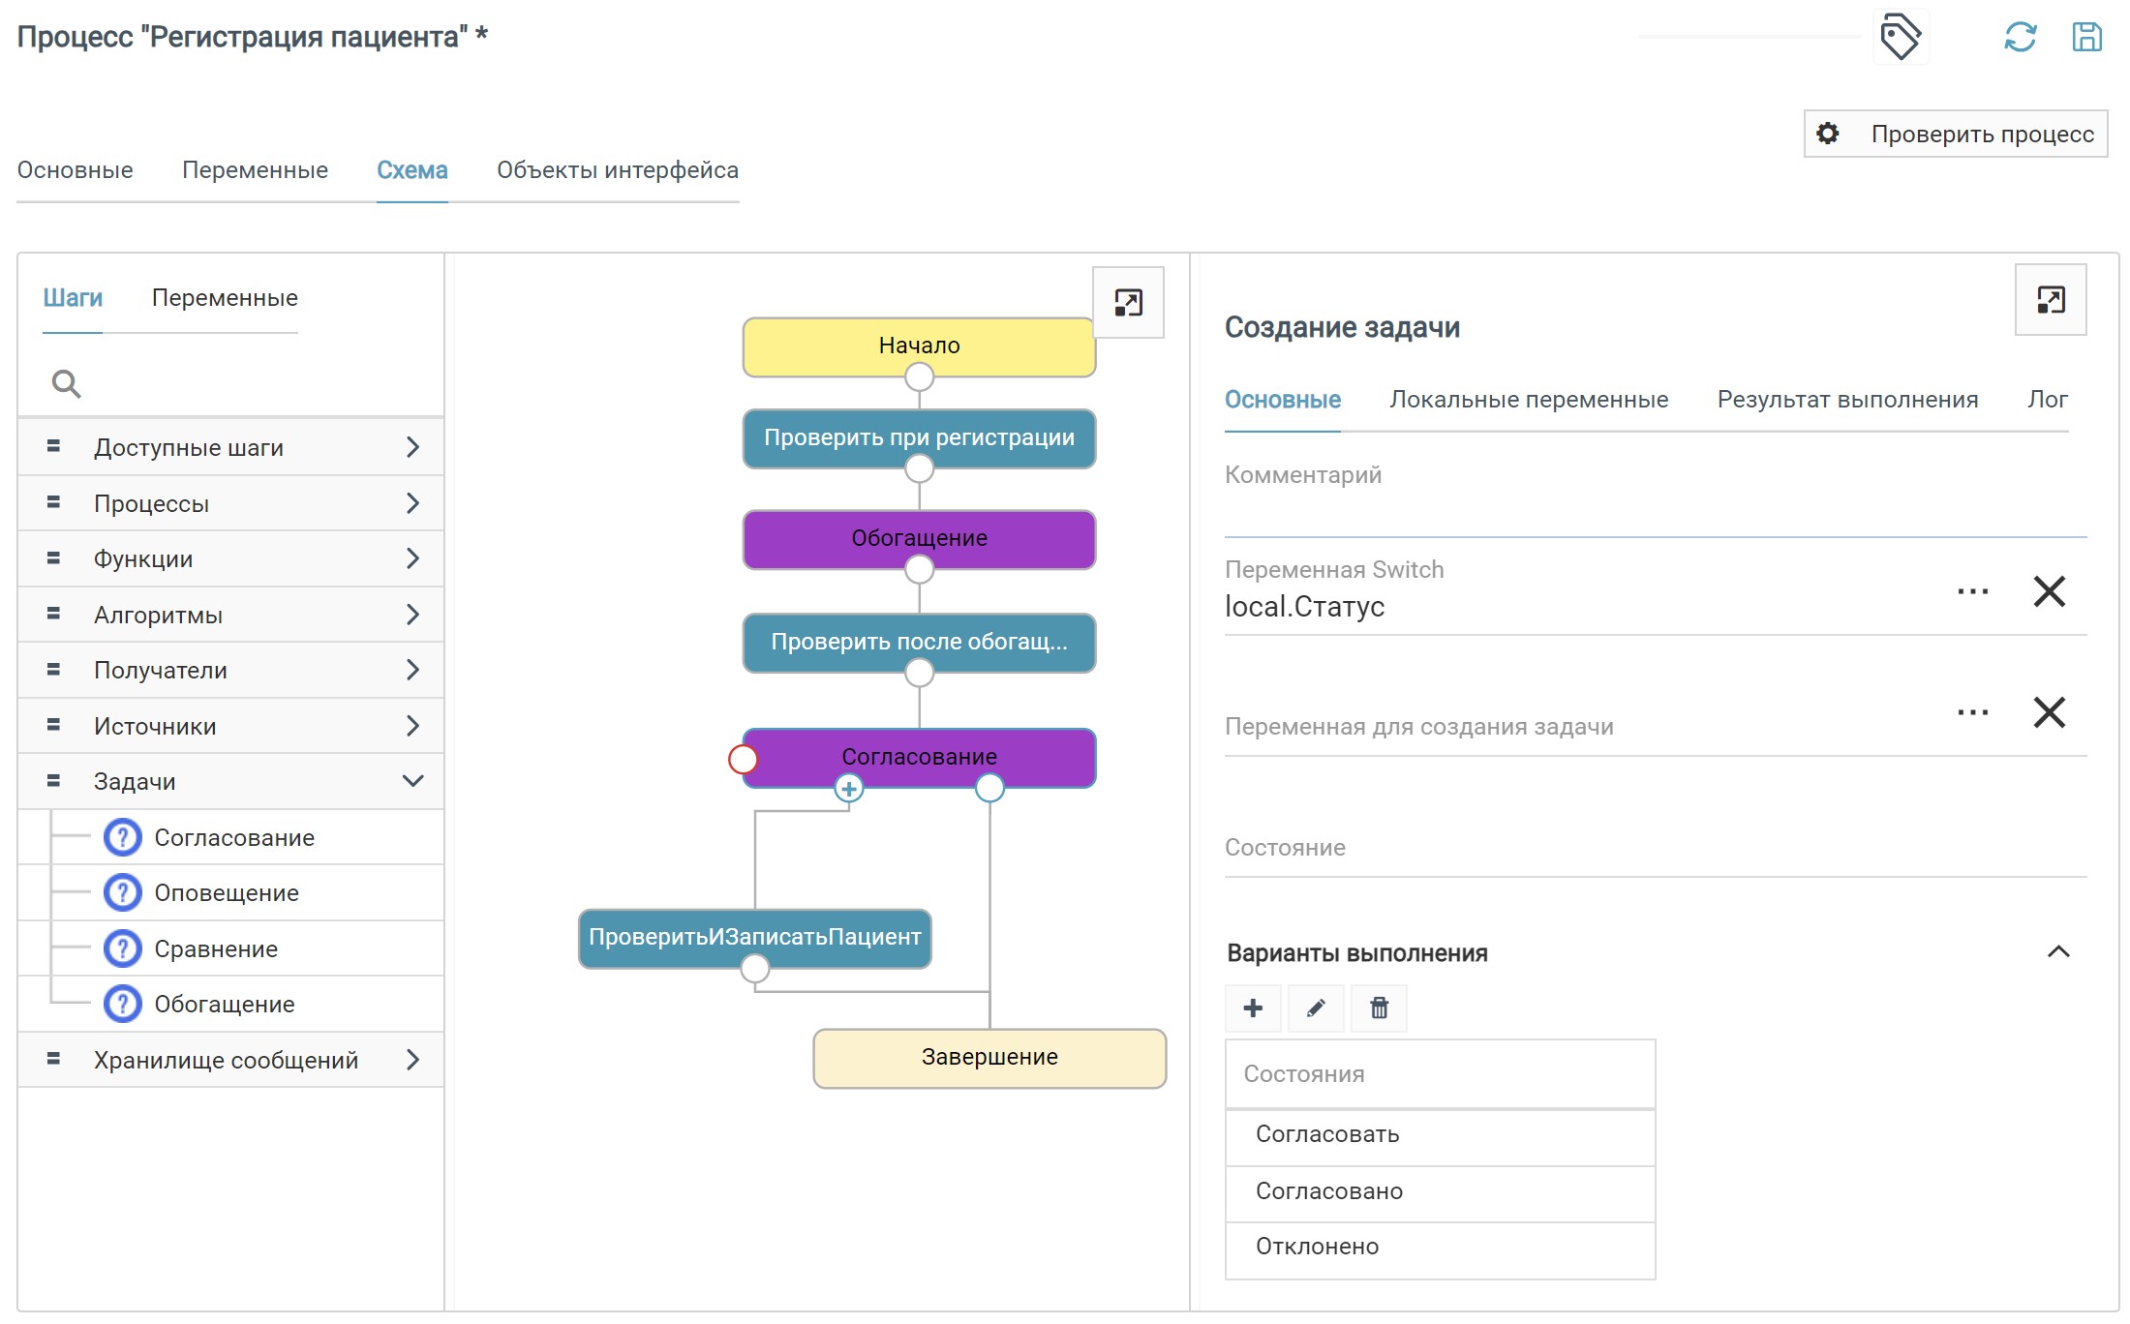This screenshot has height=1324, width=2130.
Task: Open the Объекты интерфейса tab
Action: click(618, 170)
